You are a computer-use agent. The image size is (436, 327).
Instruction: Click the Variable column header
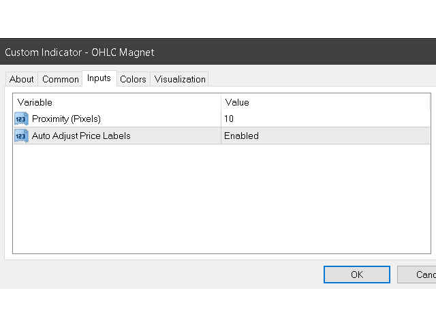(35, 102)
